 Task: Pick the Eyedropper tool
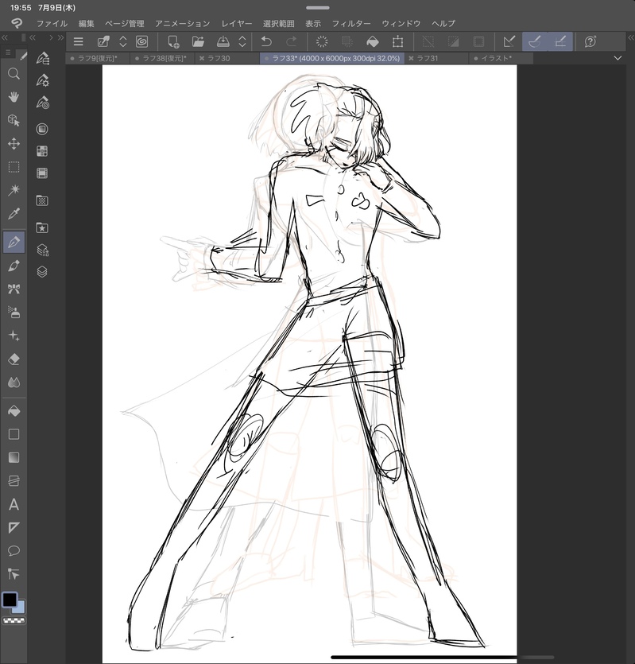coord(14,214)
